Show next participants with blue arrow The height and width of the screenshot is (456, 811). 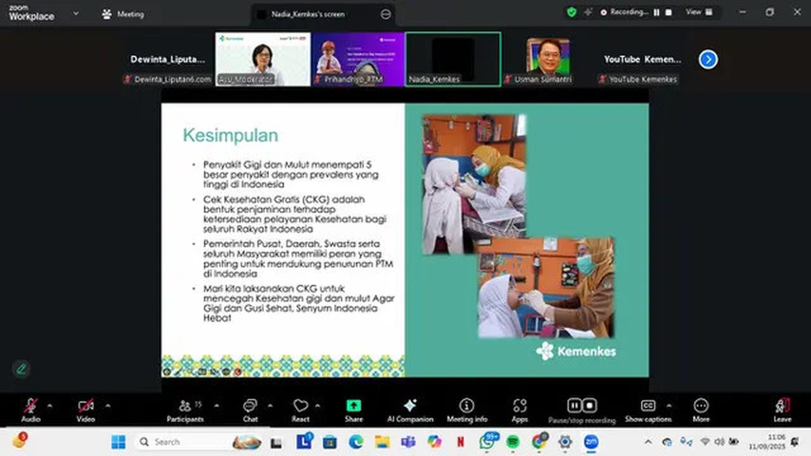click(x=708, y=60)
